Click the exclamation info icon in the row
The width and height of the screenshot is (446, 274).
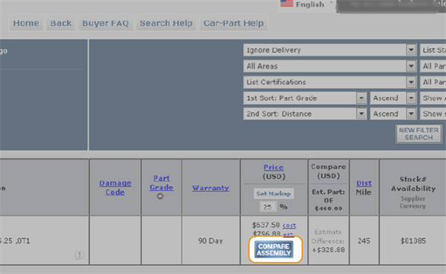(80, 255)
